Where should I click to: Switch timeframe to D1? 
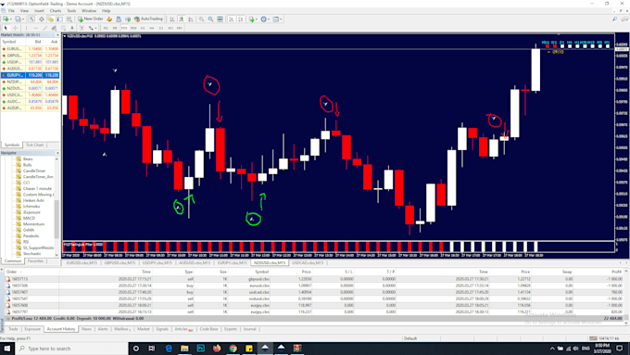tap(161, 28)
